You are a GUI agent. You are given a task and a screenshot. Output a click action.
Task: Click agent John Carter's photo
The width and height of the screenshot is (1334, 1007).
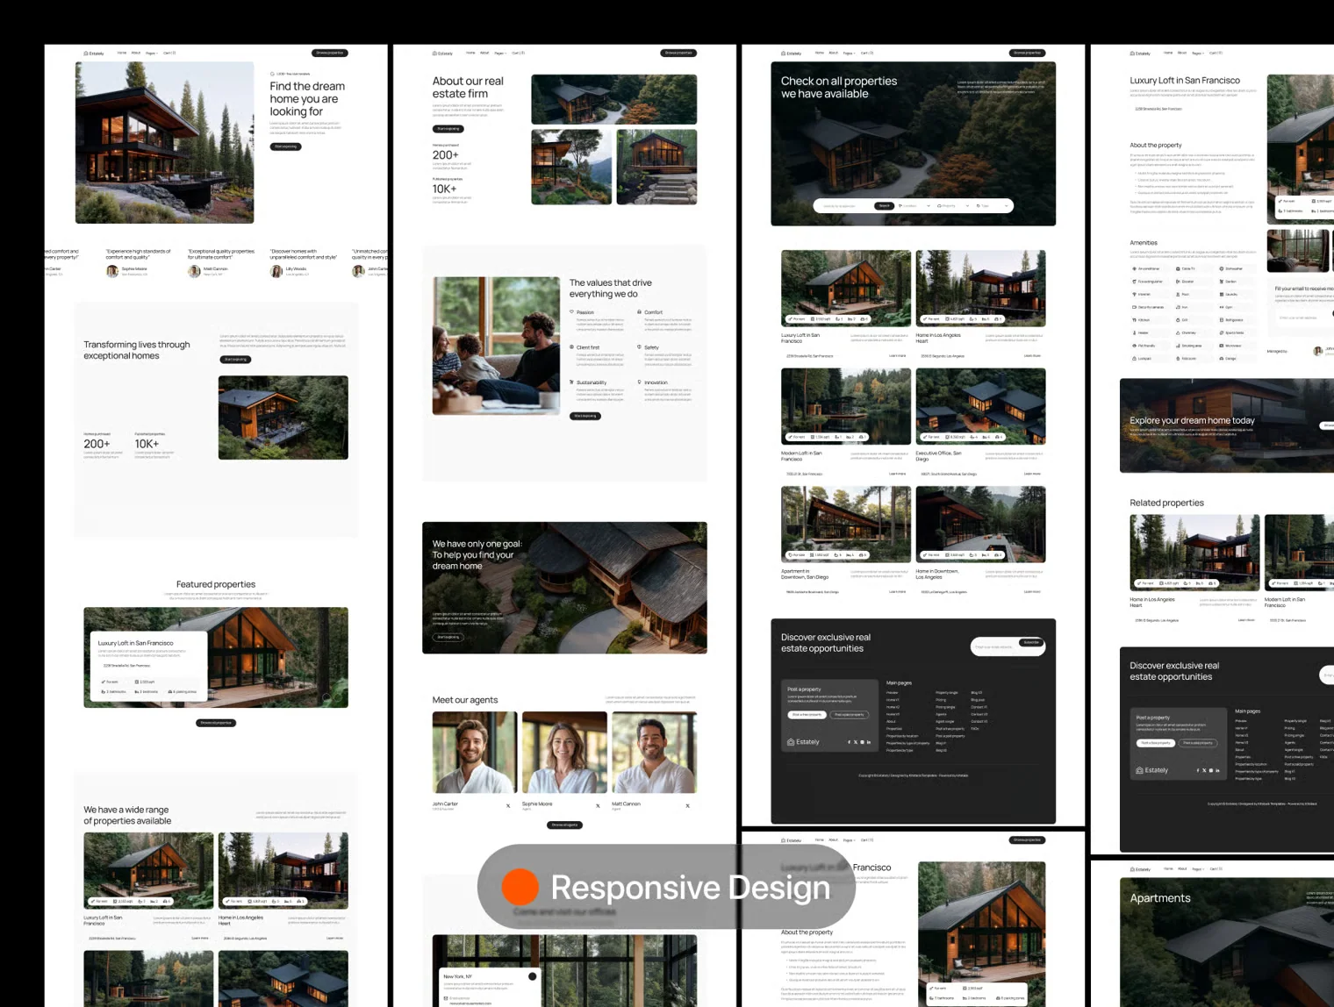click(x=475, y=753)
